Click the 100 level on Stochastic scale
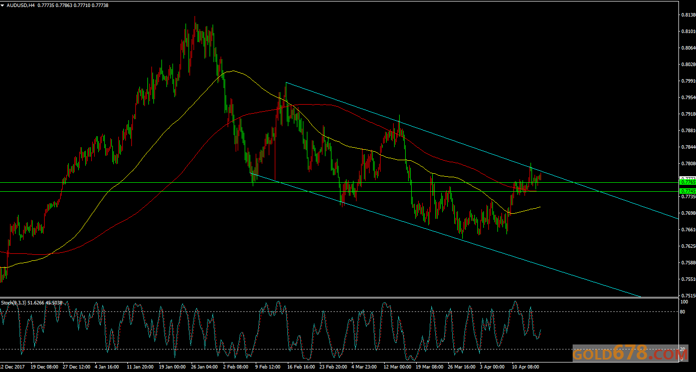 (683, 302)
